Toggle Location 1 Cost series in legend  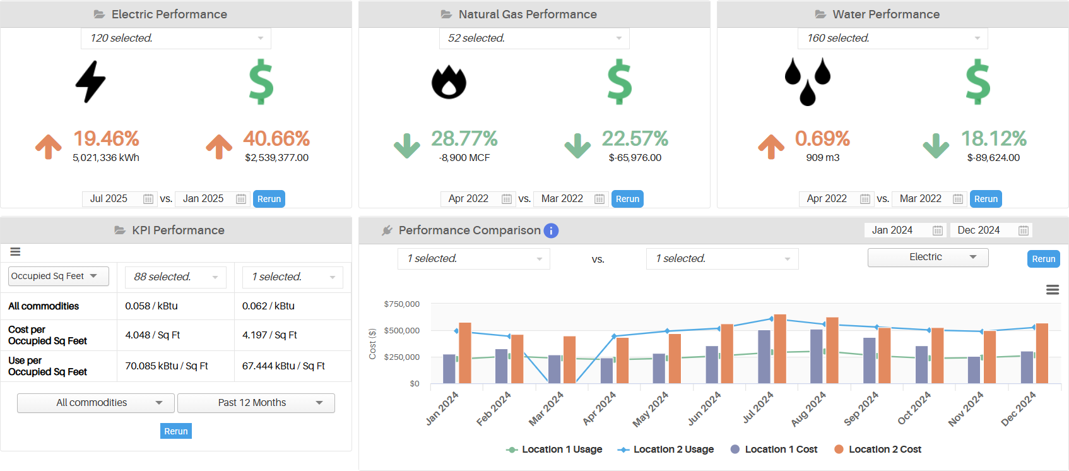click(774, 450)
